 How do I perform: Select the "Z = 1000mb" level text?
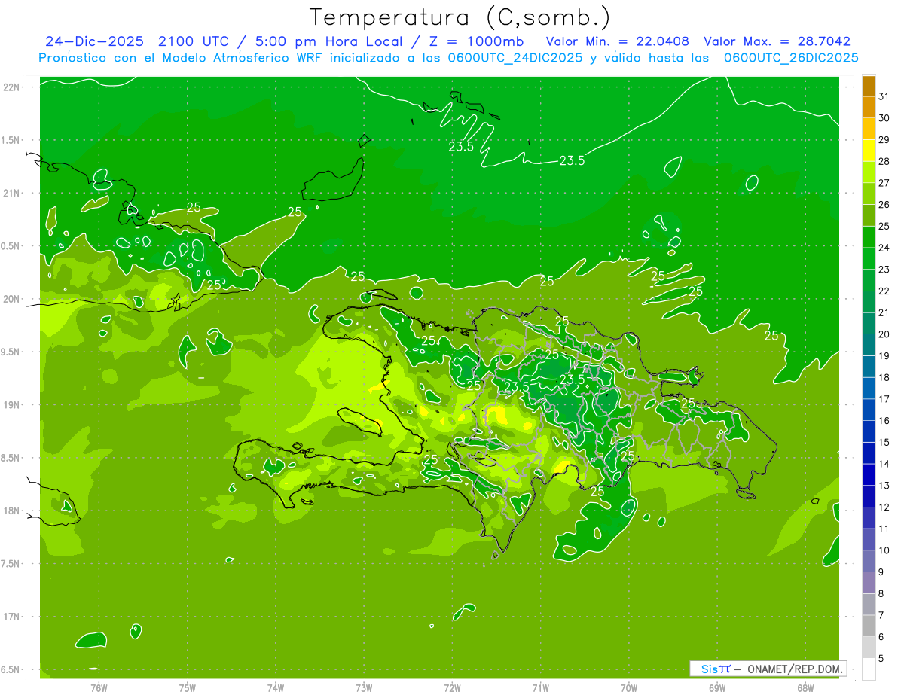click(x=476, y=41)
